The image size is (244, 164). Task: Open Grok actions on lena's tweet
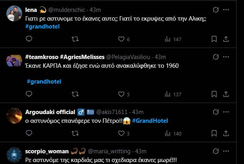(216, 10)
